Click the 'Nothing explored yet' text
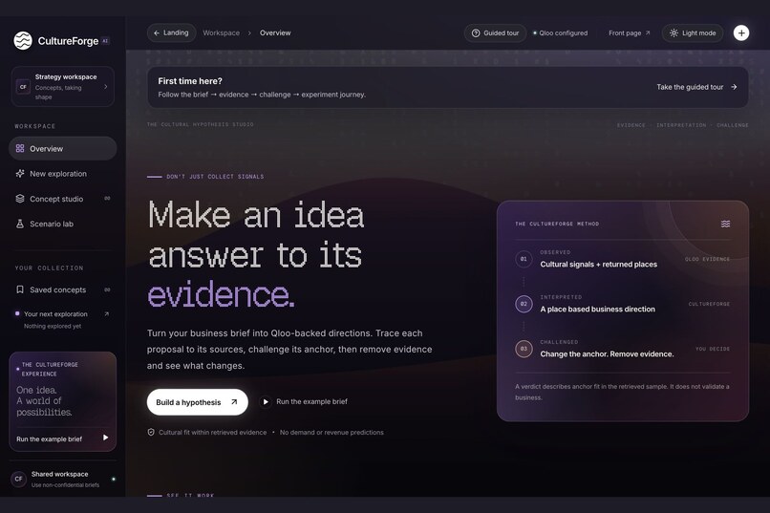The image size is (770, 513). coord(53,326)
